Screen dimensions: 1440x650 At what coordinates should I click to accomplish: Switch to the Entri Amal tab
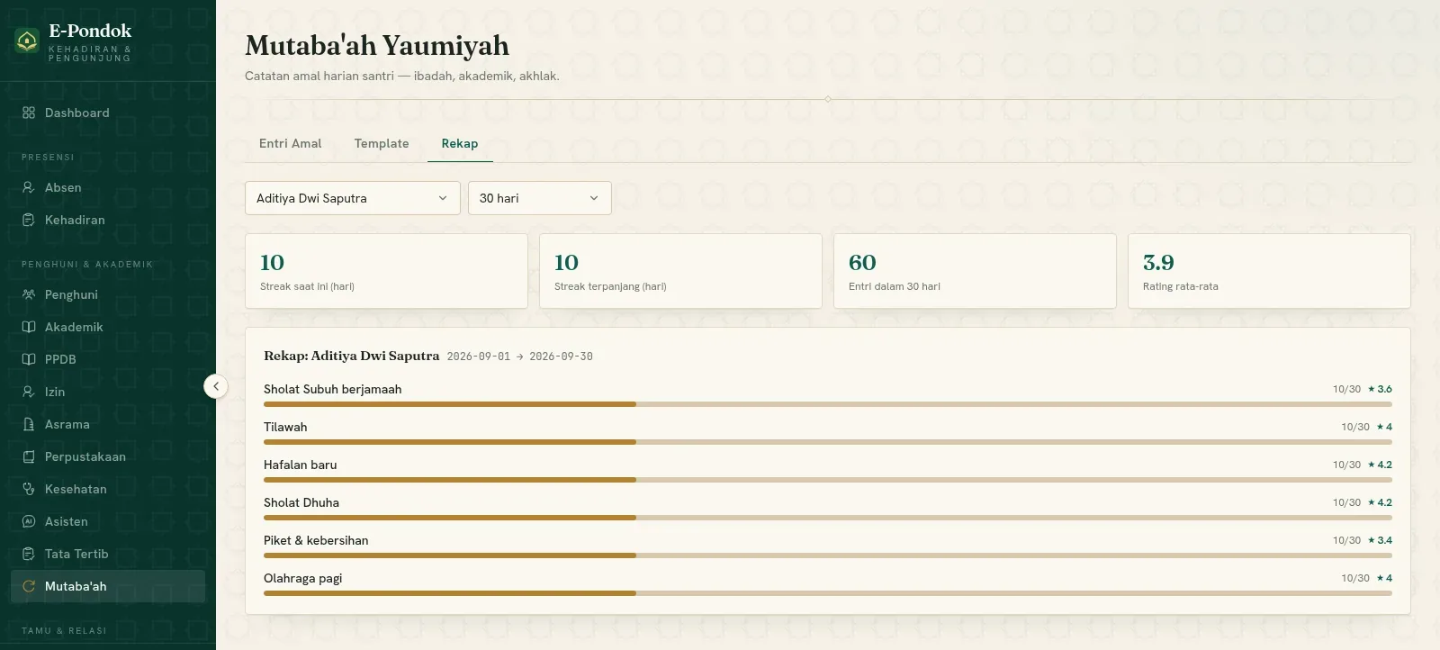290,143
